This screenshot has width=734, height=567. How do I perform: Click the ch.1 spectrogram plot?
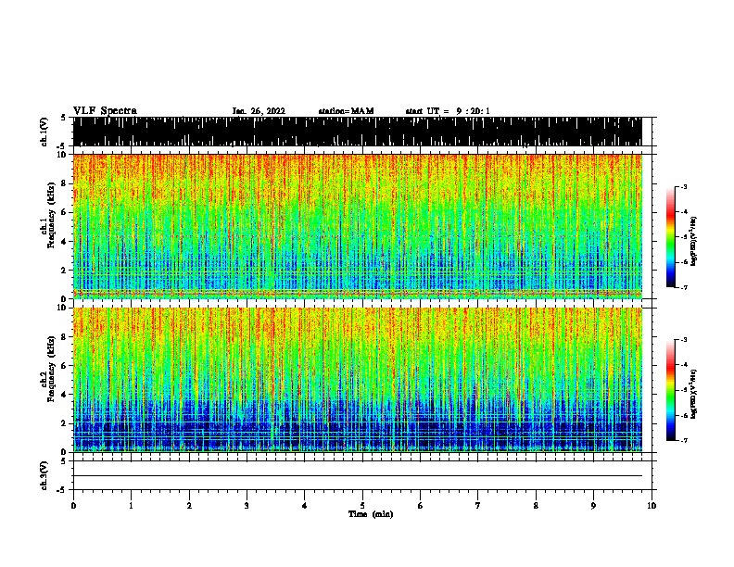(358, 226)
